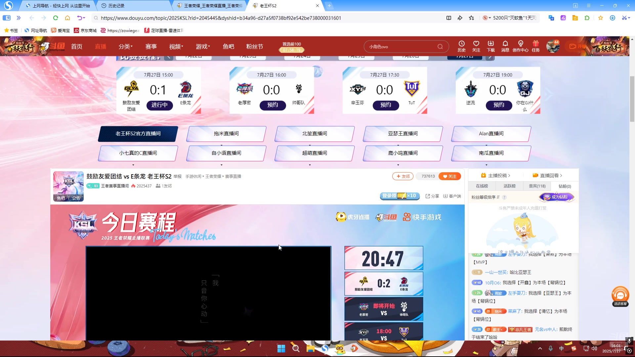Expand the 直播回看 replay section
Image resolution: width=635 pixels, height=357 pixels.
pos(547,176)
